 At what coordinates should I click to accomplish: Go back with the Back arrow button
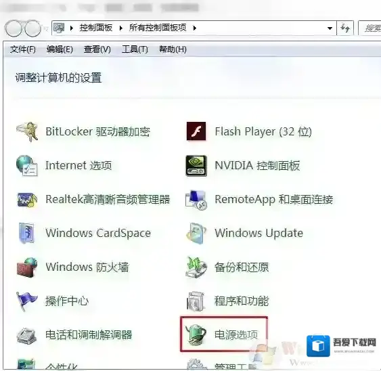(14, 28)
